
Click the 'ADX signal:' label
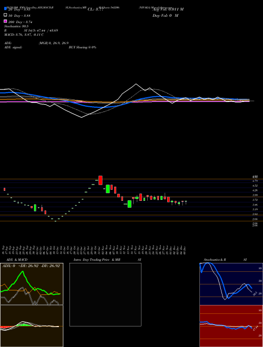(x=13, y=47)
